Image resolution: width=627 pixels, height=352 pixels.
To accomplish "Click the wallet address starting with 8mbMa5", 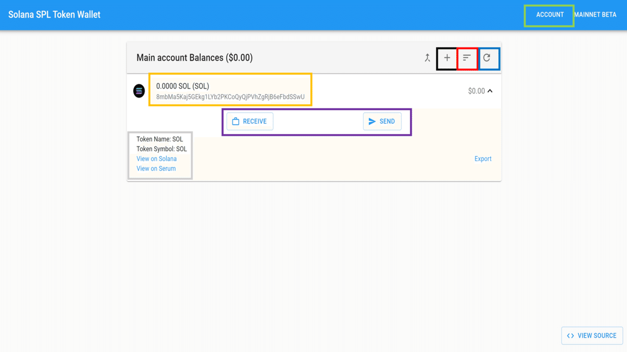I will tap(230, 97).
